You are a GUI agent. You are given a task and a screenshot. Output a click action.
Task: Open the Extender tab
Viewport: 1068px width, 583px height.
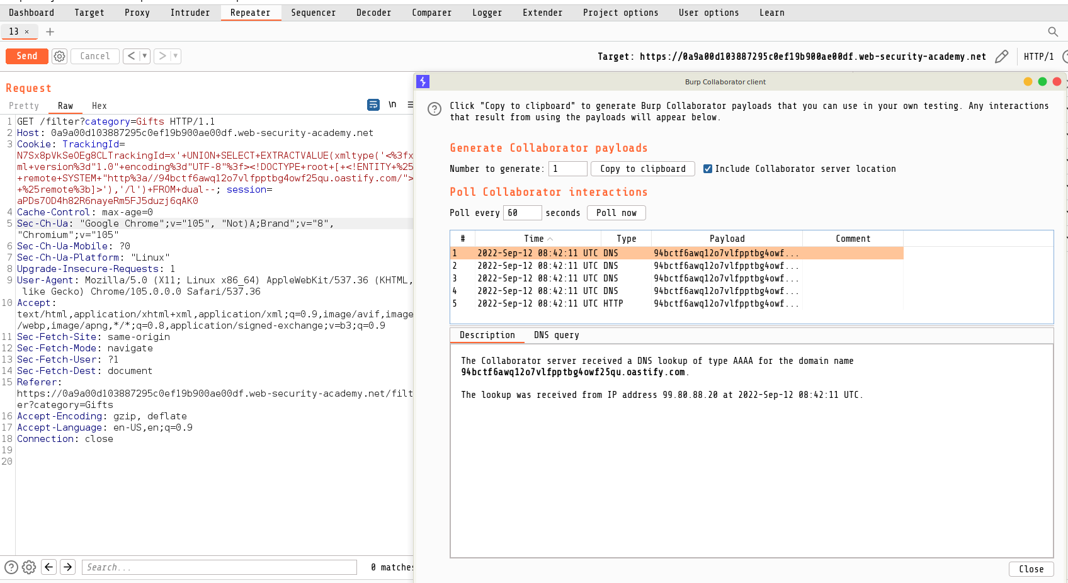(x=543, y=13)
